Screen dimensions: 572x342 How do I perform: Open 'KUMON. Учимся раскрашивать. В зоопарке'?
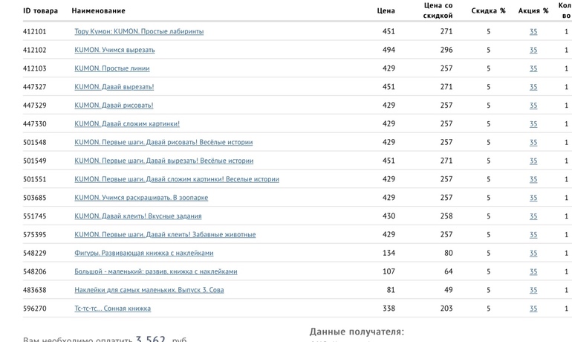tap(141, 198)
